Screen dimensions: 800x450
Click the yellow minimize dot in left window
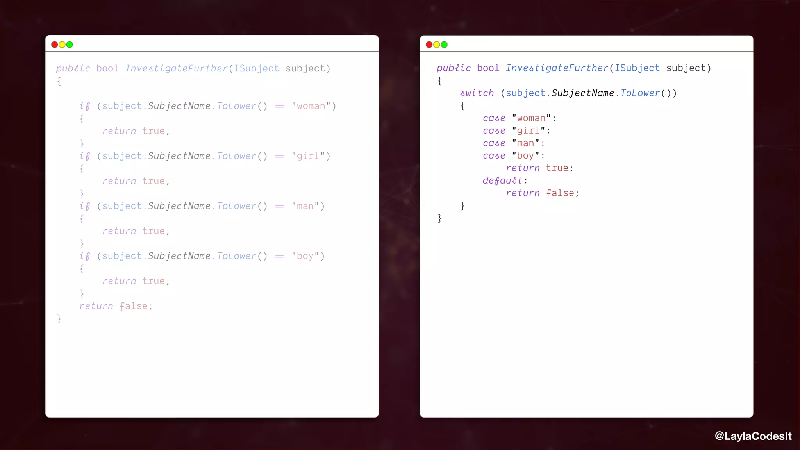coord(62,45)
